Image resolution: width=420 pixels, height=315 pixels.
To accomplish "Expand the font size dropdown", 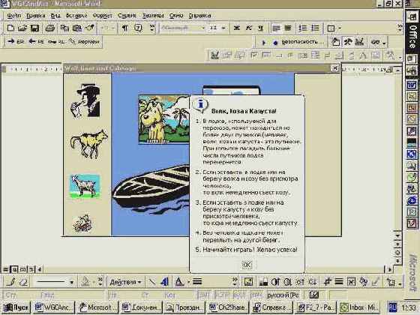I will [x=223, y=28].
